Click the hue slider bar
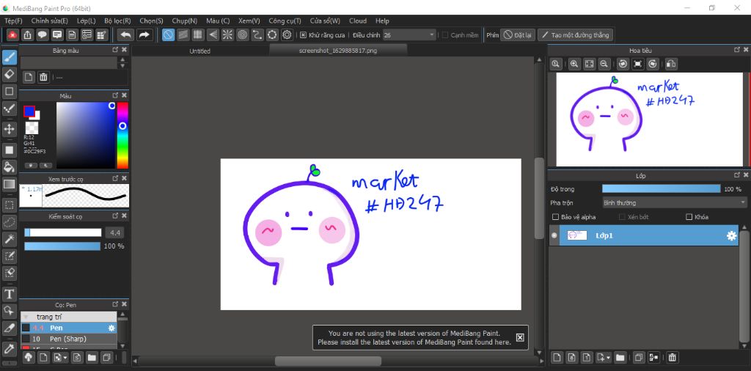 (x=122, y=135)
